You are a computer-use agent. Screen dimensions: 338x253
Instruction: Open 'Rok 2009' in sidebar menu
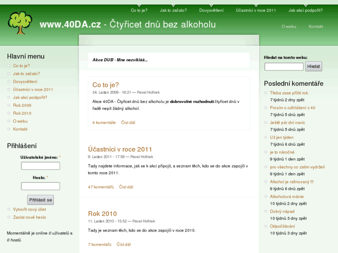(x=22, y=105)
